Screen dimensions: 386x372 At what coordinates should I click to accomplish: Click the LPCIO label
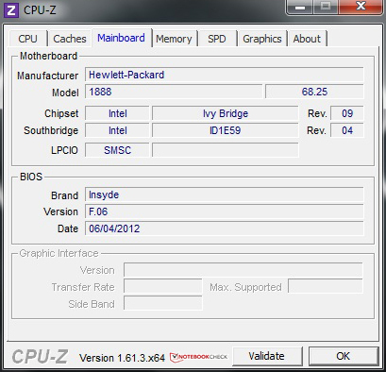(64, 150)
